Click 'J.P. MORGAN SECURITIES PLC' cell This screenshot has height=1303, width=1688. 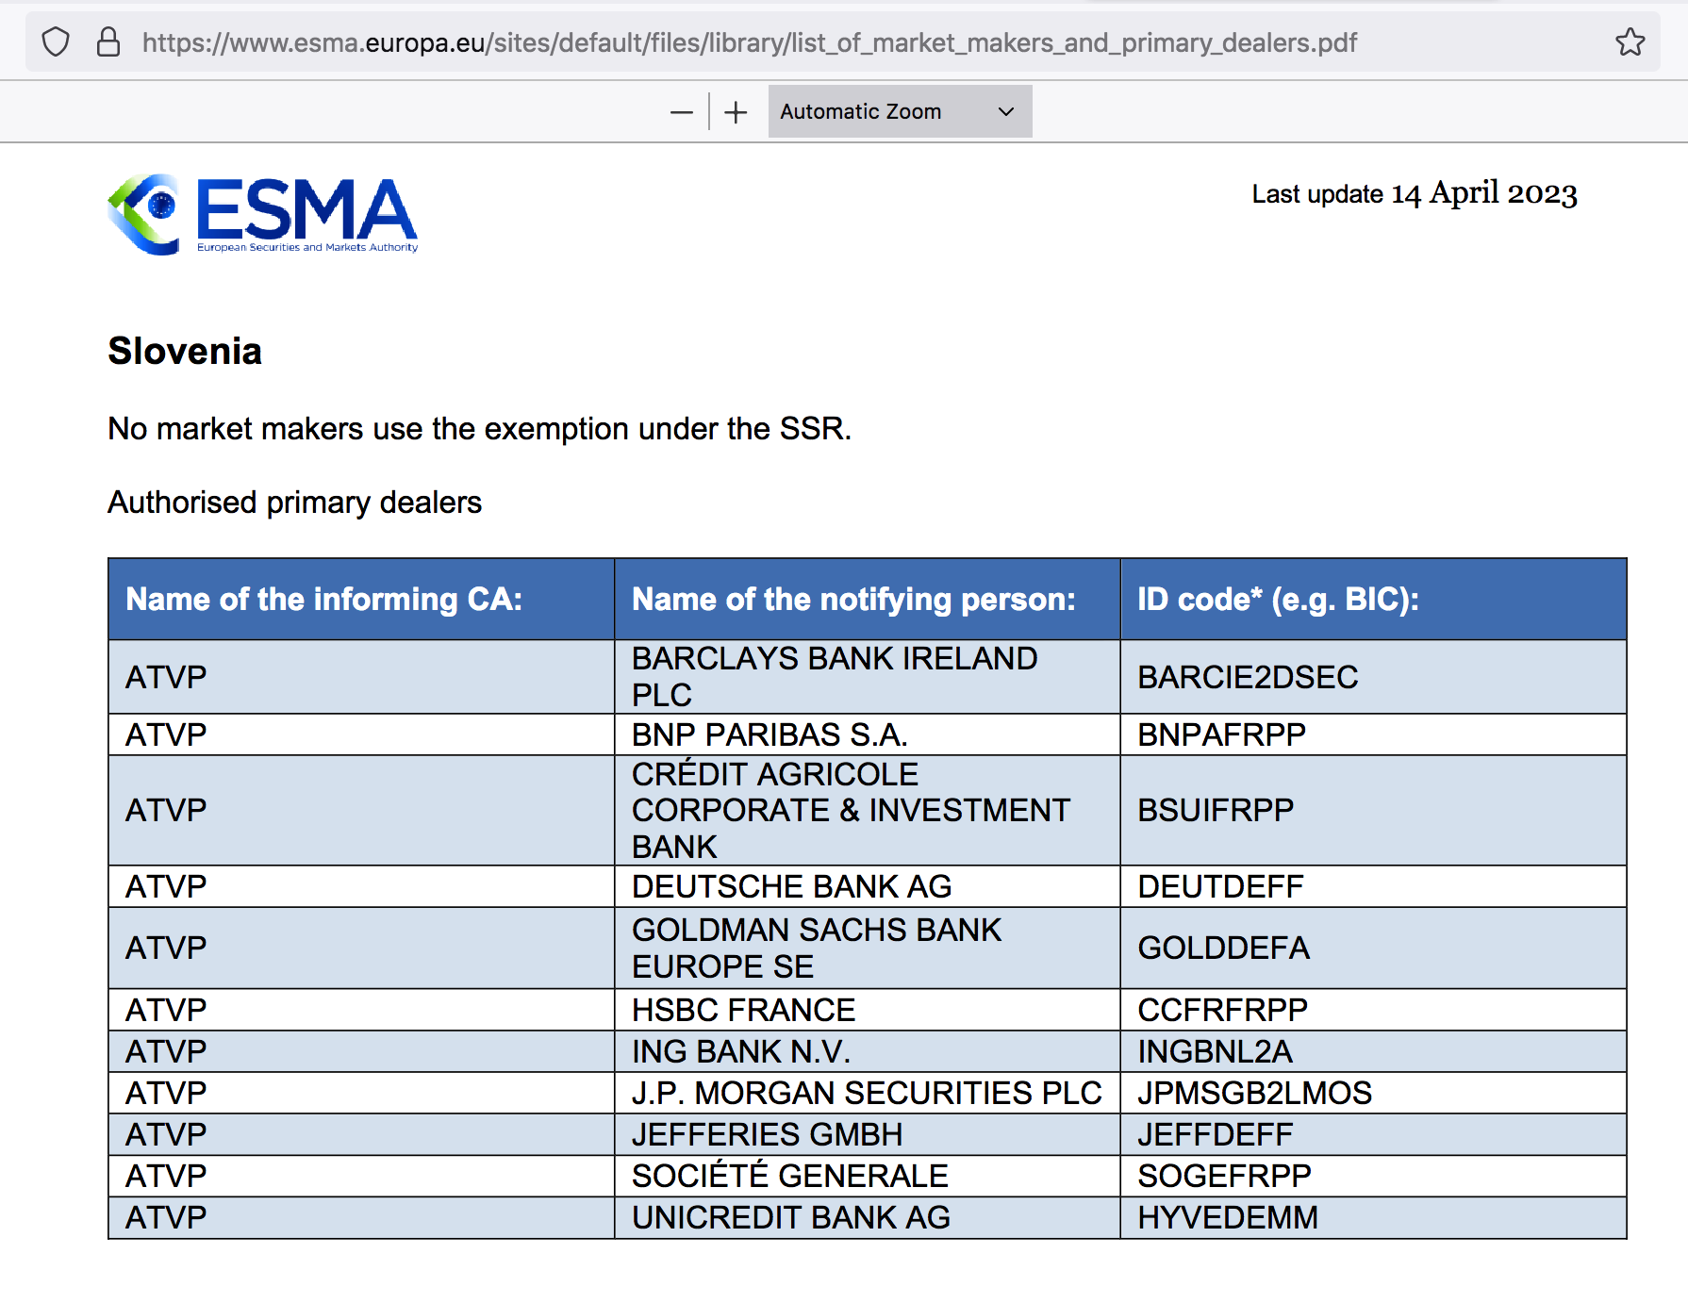coord(867,1093)
